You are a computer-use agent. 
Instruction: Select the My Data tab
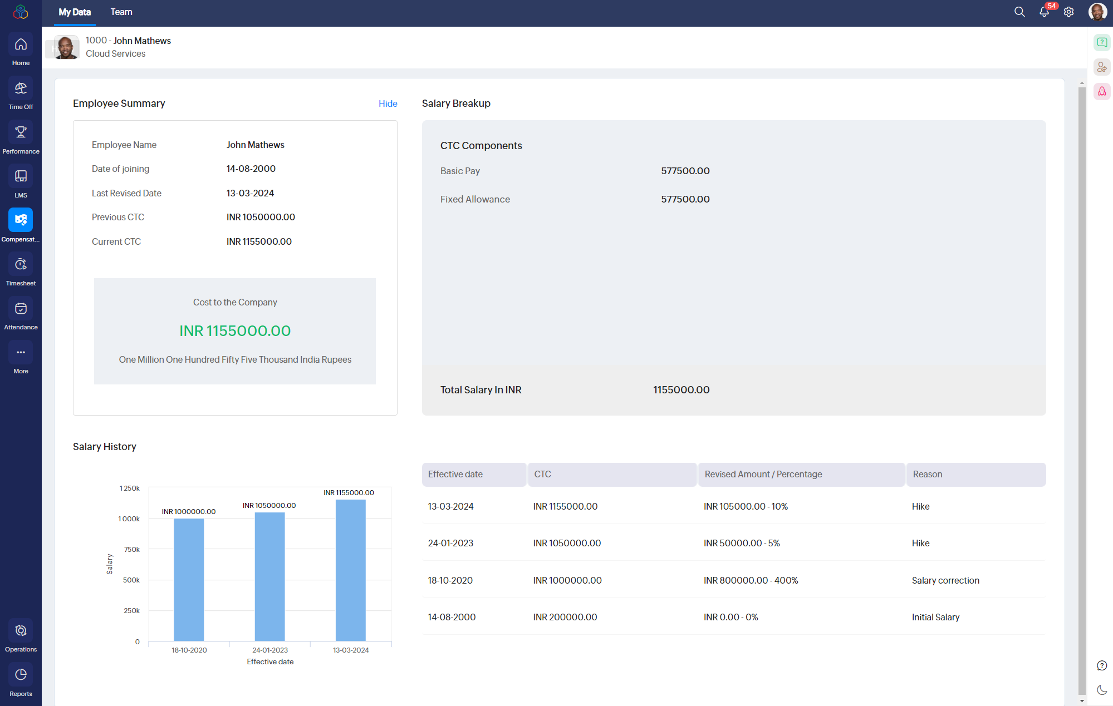point(75,12)
